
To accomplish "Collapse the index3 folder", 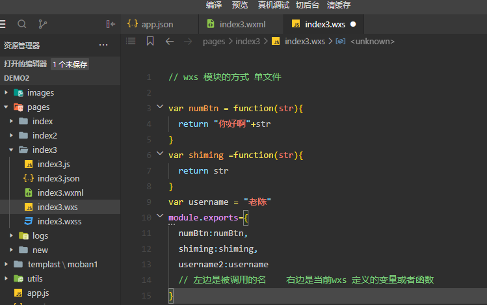I will tap(44, 150).
